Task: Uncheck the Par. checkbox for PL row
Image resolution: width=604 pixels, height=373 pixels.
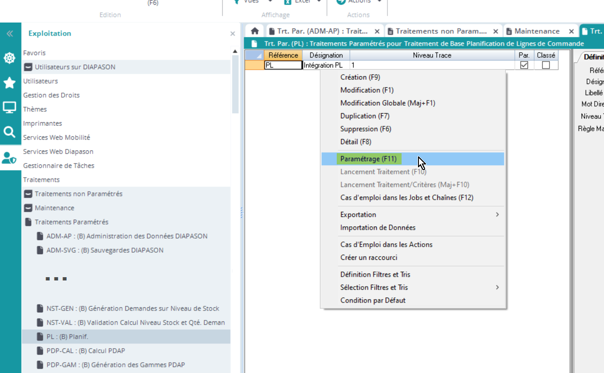Action: tap(524, 65)
